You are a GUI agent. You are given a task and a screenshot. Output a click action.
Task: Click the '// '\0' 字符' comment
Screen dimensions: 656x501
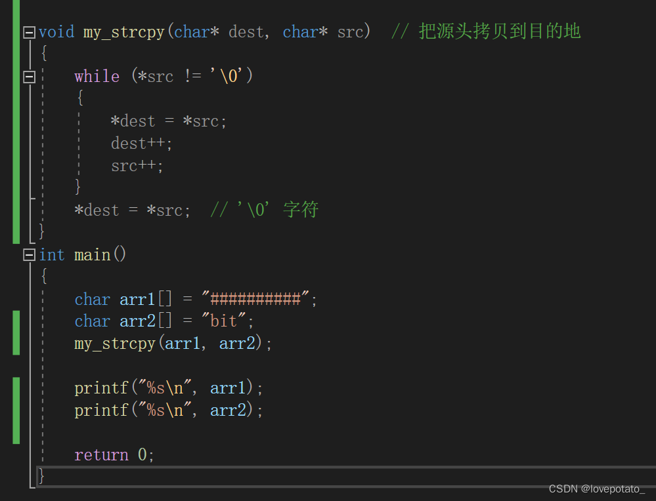click(x=265, y=210)
